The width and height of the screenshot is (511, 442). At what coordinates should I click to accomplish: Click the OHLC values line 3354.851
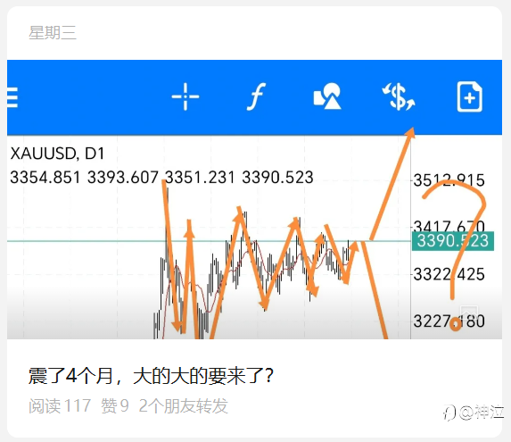(x=161, y=178)
